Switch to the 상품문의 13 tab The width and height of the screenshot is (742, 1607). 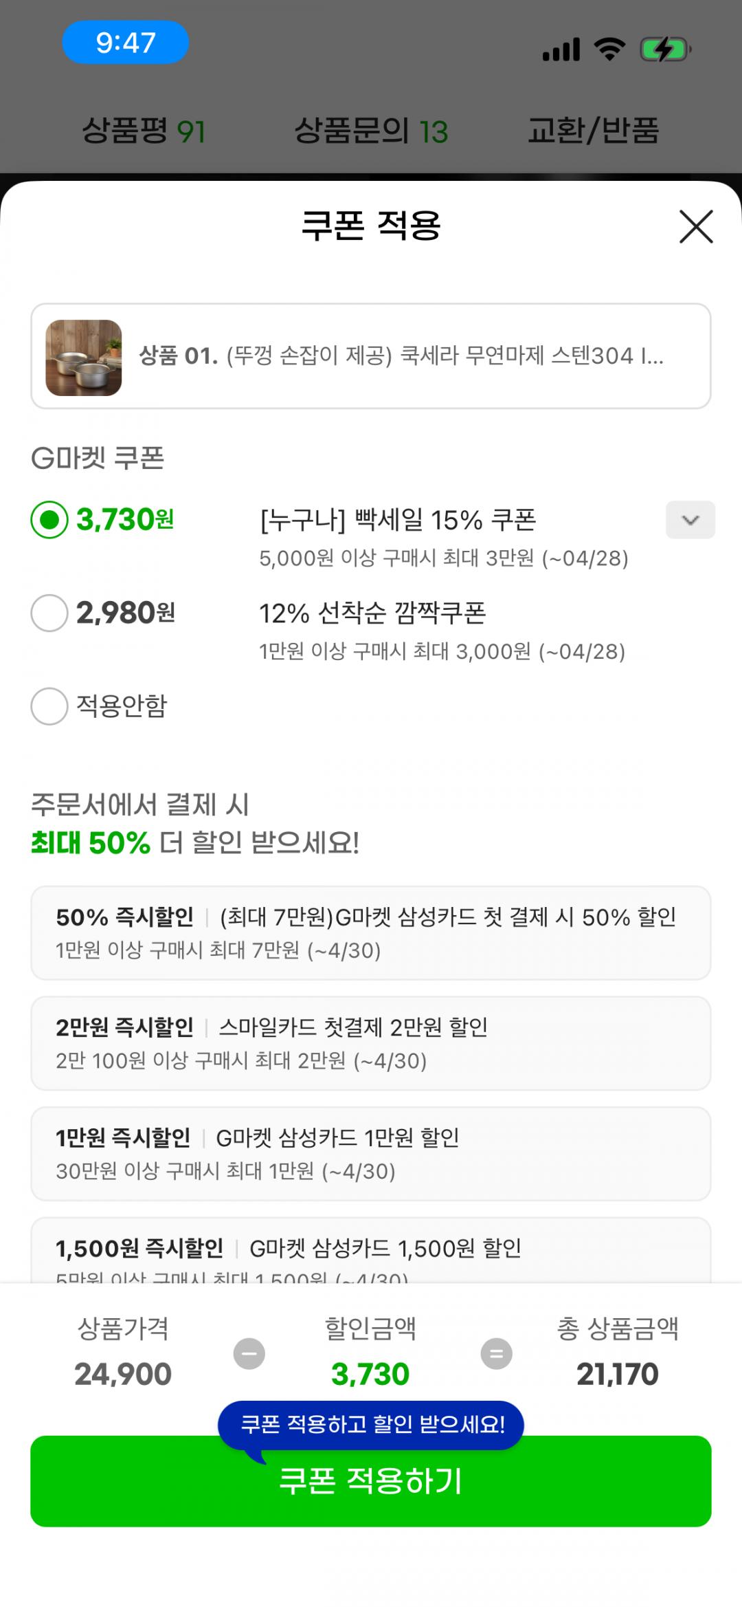click(371, 131)
